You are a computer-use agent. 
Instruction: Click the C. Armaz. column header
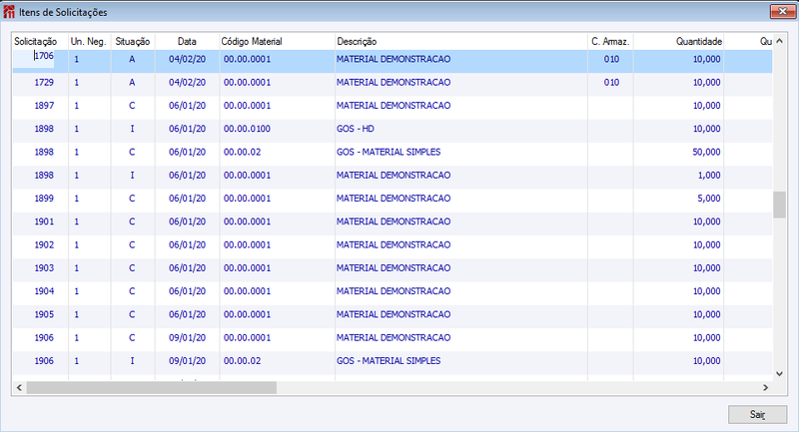pyautogui.click(x=610, y=41)
